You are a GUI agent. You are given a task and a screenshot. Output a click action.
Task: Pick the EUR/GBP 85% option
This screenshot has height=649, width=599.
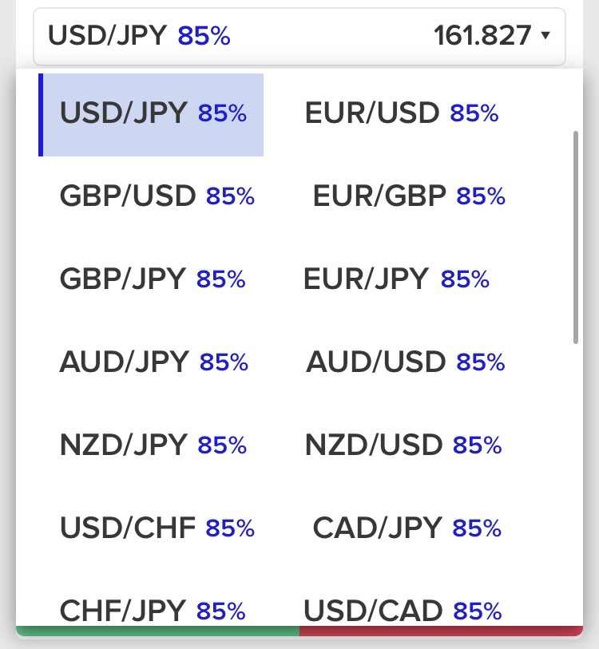tap(409, 196)
